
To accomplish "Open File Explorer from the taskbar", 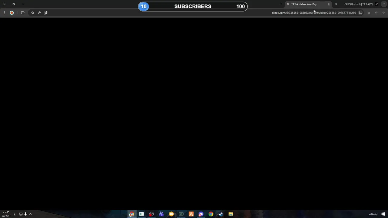I will tap(231, 214).
